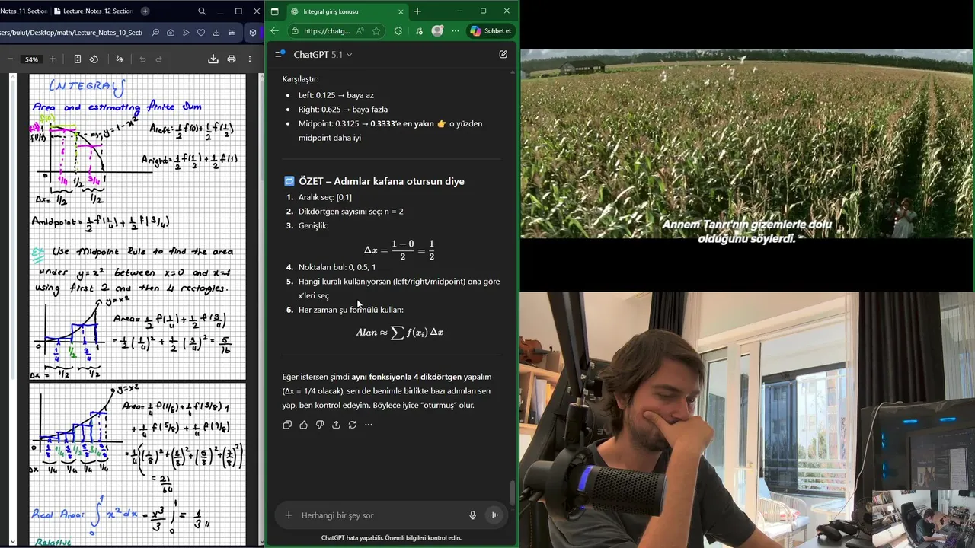Viewport: 975px width, 548px height.
Task: Click the 'ÖZET – Adımlar kafana otursun diye' heading
Action: coord(382,181)
